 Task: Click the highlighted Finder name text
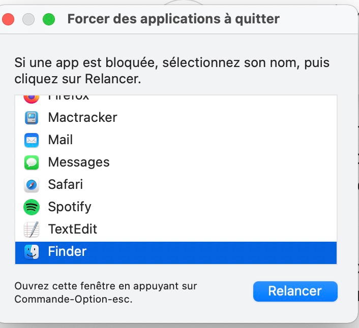tap(67, 252)
